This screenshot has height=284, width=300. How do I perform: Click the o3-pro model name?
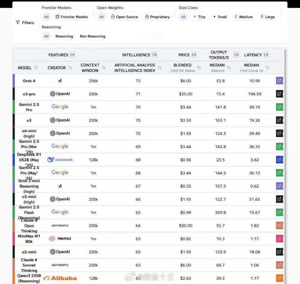(29, 94)
